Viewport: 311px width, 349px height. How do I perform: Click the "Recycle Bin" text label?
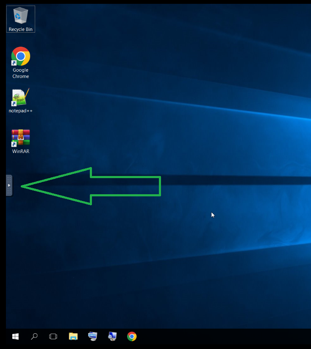[20, 29]
